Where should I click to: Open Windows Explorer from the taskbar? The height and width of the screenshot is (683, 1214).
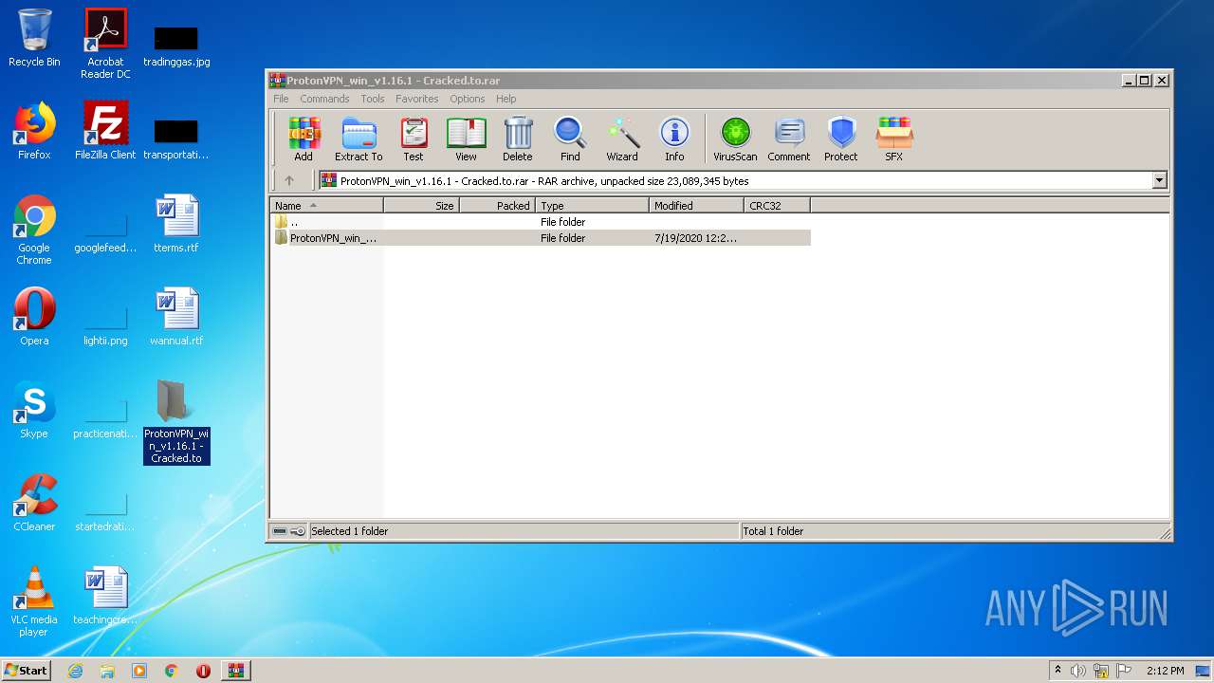(107, 671)
